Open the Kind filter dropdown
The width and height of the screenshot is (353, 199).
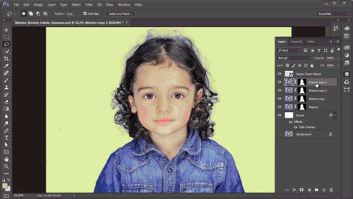[x=288, y=50]
